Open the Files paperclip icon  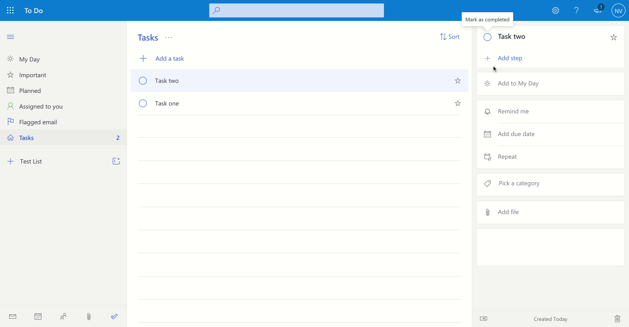coord(89,317)
